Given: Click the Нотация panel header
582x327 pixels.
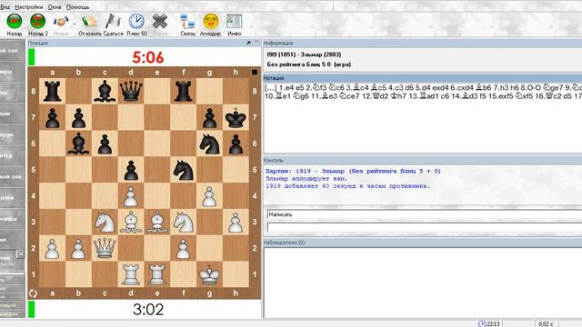Looking at the screenshot, I should point(422,78).
